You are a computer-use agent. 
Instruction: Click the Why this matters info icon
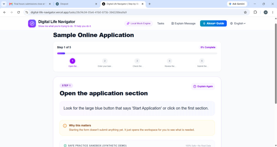tap(65, 126)
